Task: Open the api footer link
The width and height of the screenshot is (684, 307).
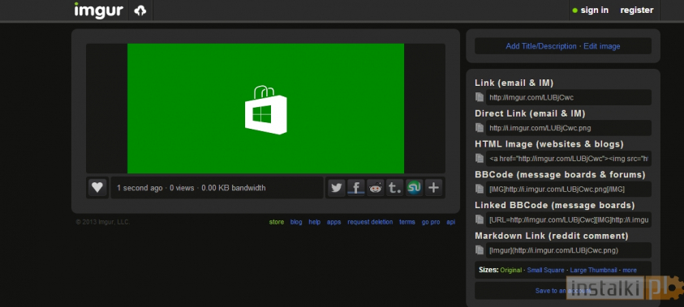Action: click(x=450, y=222)
